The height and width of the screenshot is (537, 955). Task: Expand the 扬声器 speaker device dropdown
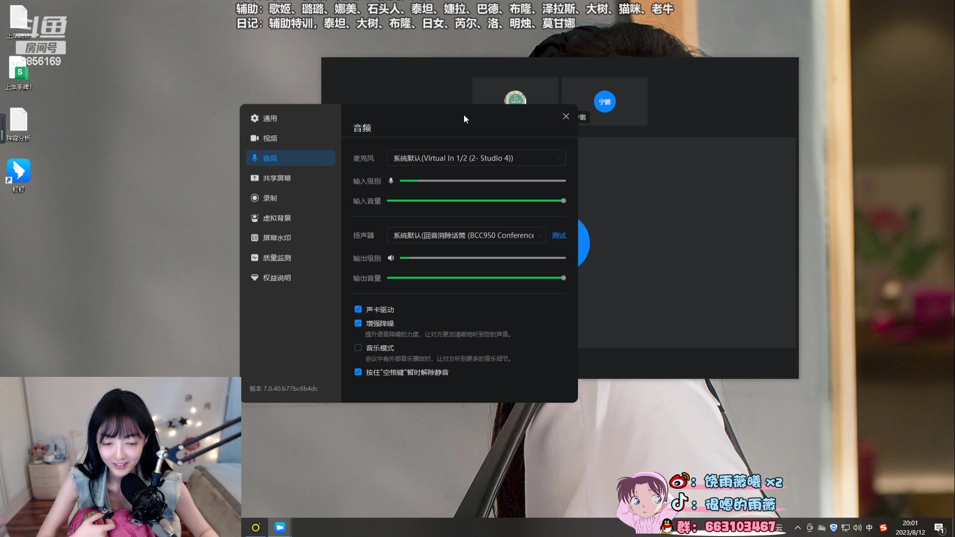point(466,235)
